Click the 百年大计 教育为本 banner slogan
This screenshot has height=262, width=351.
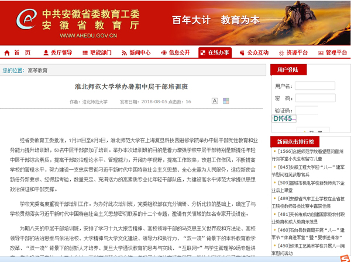[x=216, y=20]
